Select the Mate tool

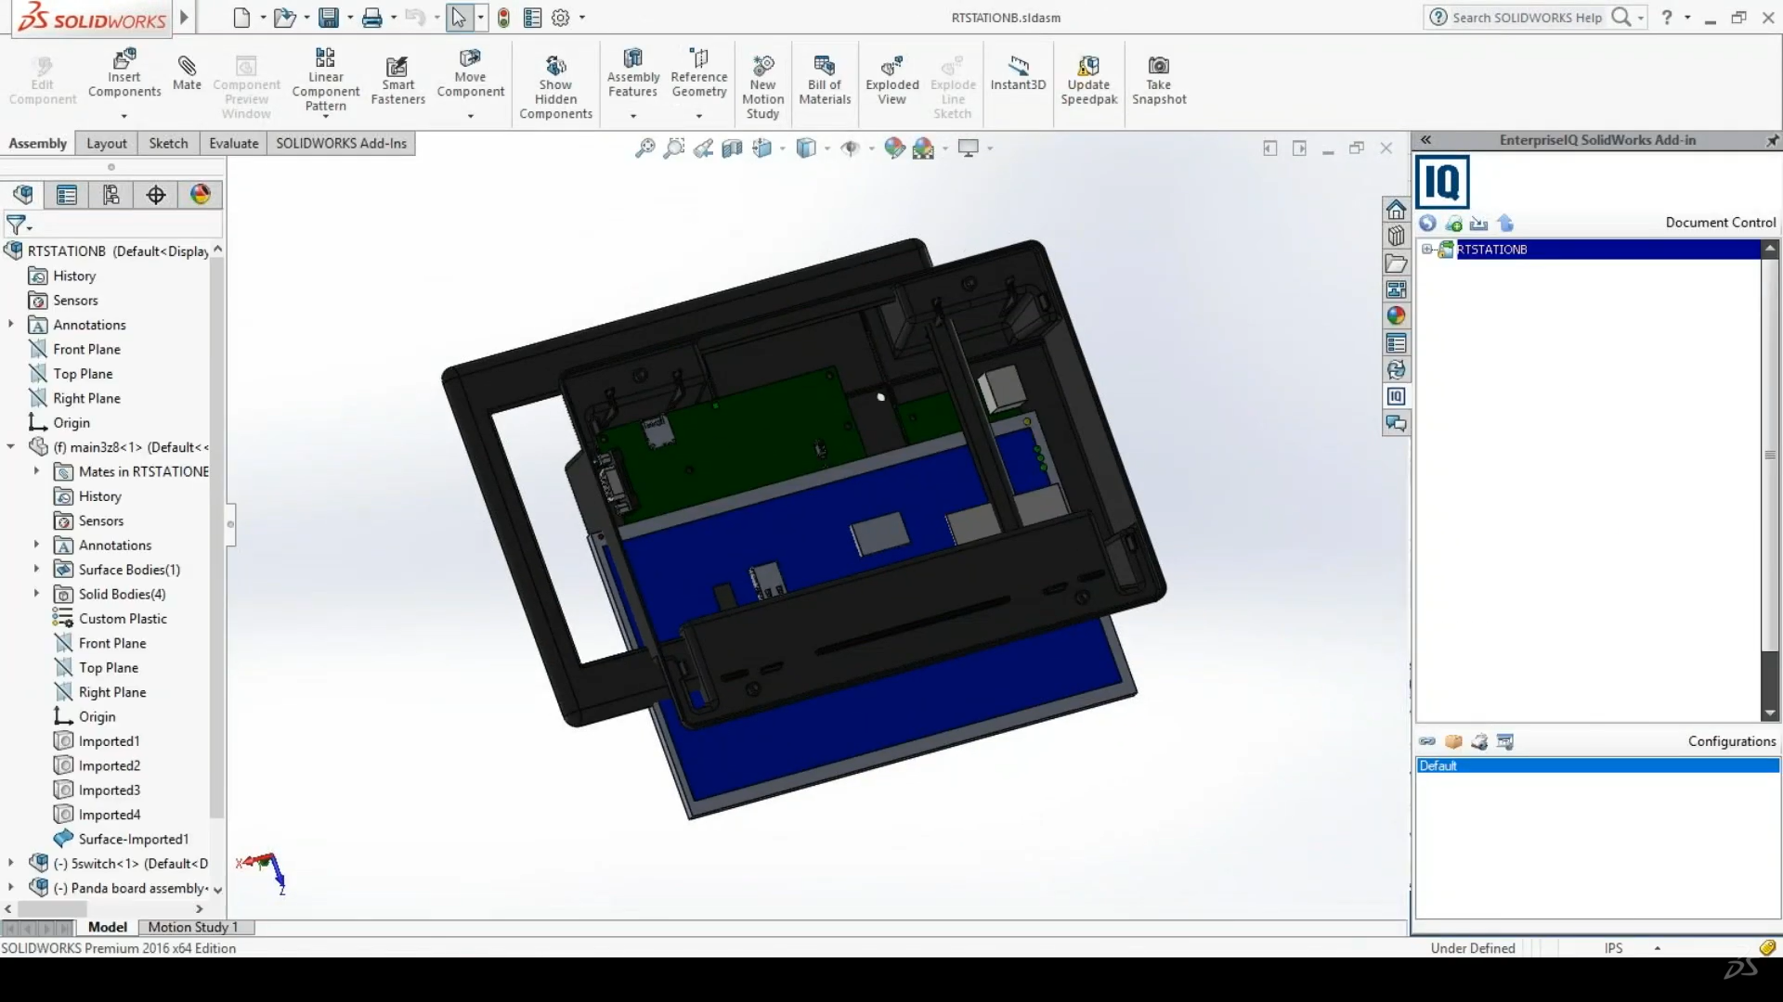tap(187, 73)
